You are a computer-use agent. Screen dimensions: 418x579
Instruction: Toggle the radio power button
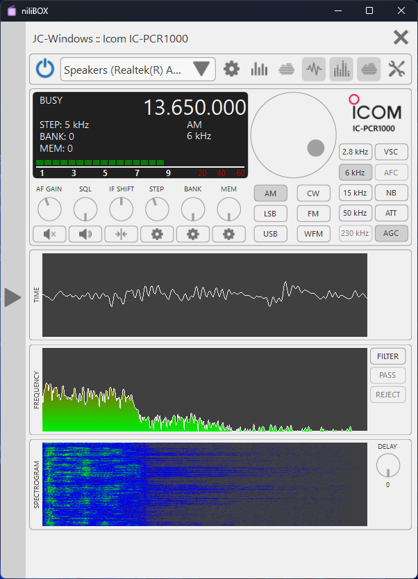[x=45, y=69]
